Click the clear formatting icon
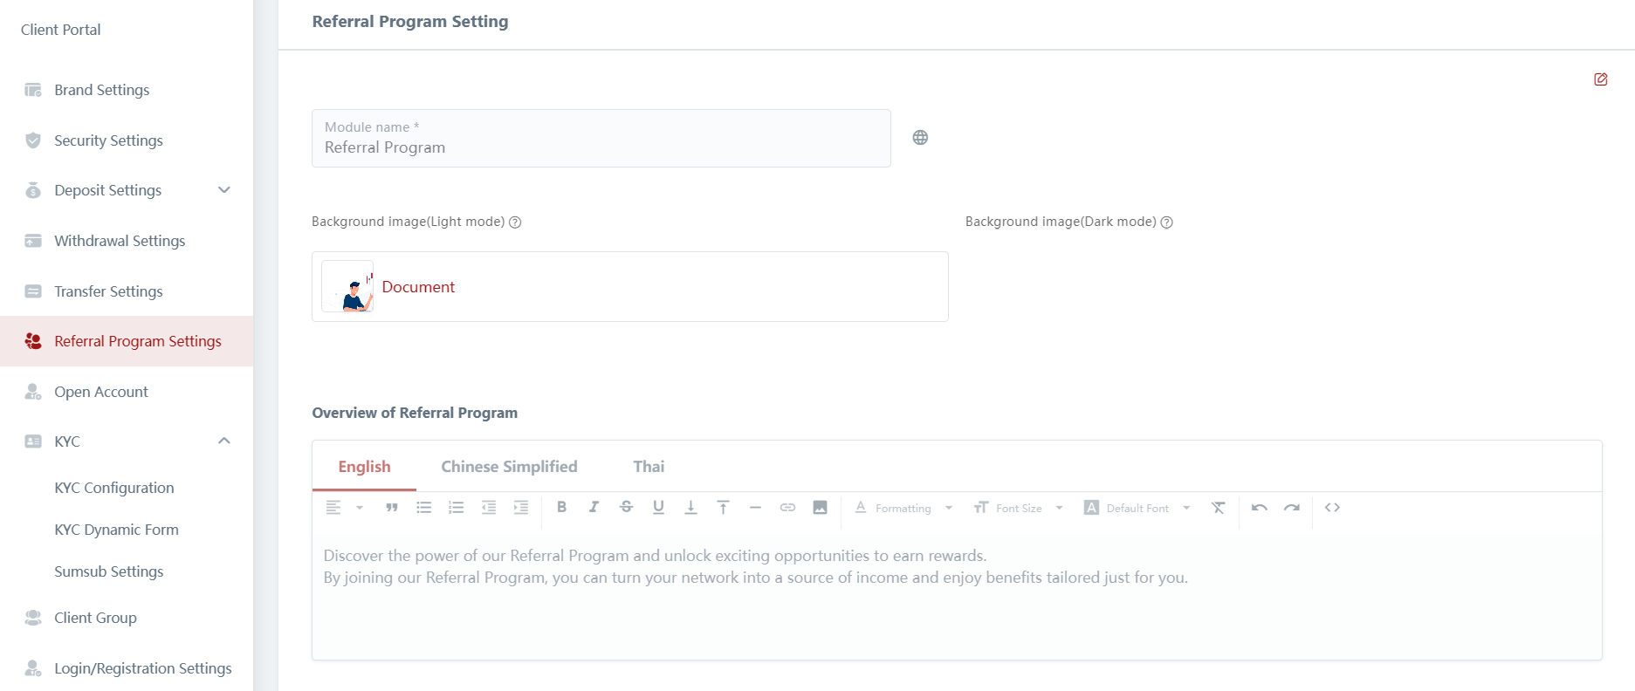 click(x=1218, y=508)
